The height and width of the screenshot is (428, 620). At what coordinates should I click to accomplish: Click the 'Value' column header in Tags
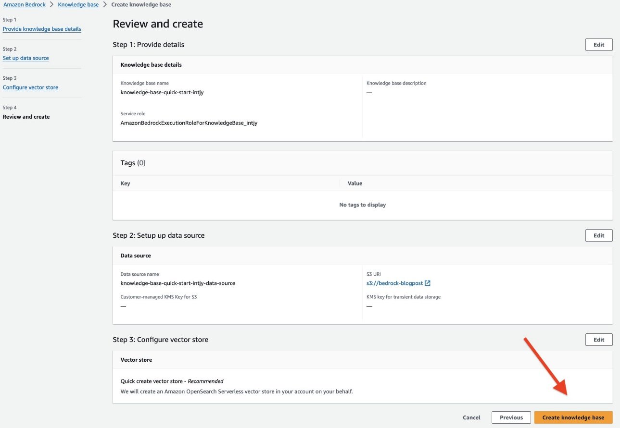[355, 183]
